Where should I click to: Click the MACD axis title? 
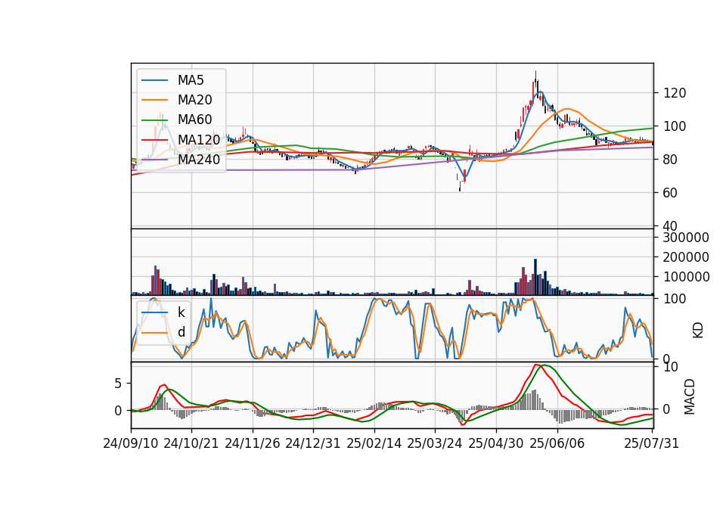point(690,396)
